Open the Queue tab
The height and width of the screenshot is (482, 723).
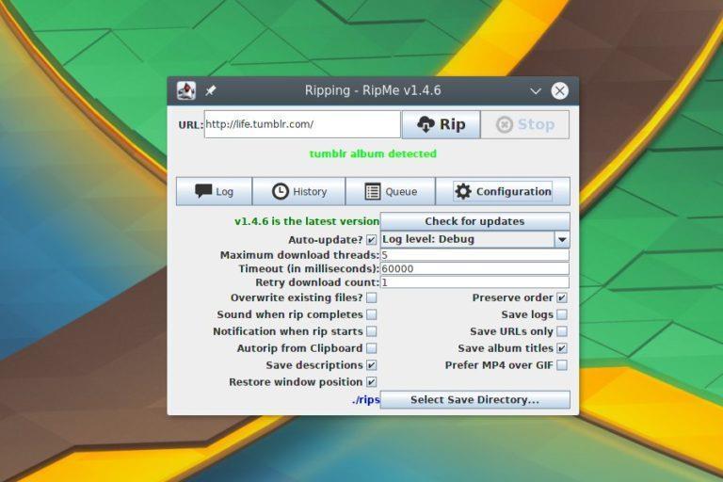[x=391, y=191]
